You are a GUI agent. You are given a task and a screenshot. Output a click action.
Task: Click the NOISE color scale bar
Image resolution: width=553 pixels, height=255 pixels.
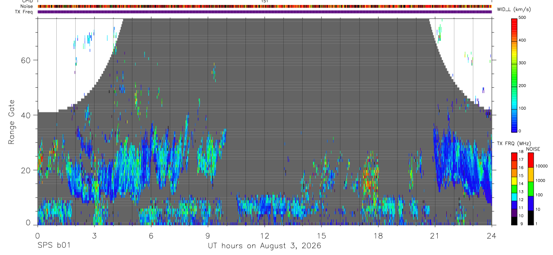point(530,189)
